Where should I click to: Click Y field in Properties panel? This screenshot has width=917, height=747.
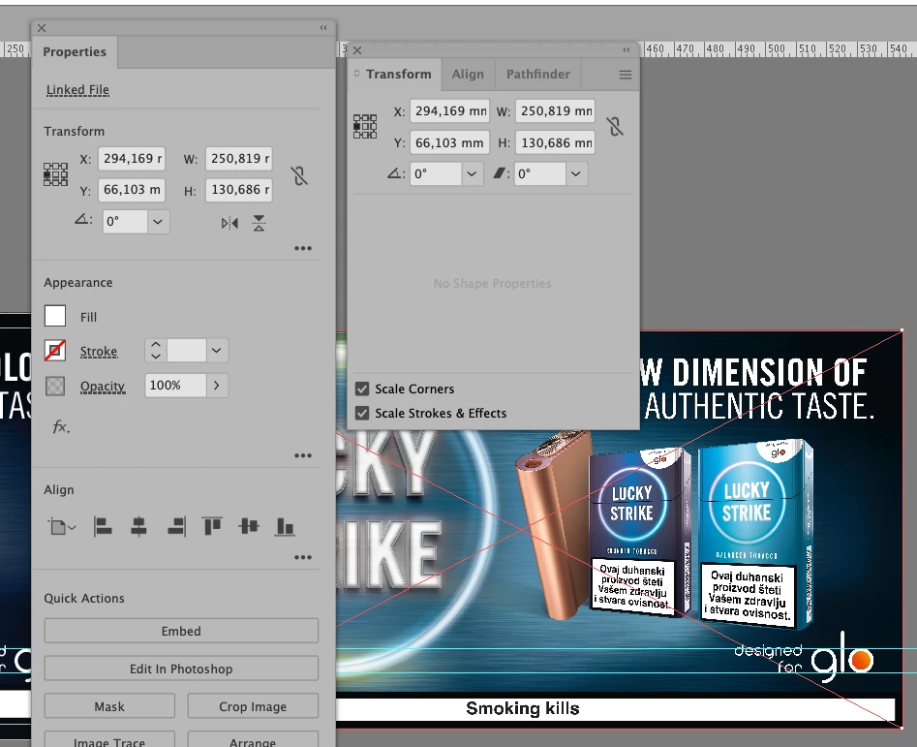(x=131, y=190)
